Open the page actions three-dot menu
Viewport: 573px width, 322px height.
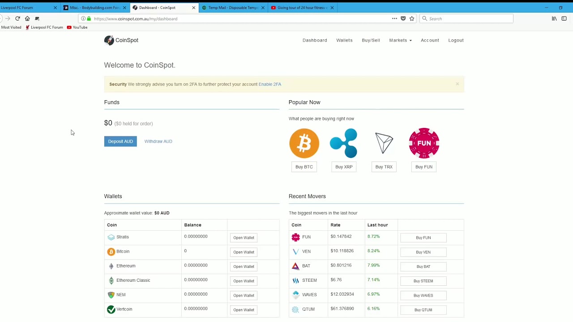pos(394,18)
